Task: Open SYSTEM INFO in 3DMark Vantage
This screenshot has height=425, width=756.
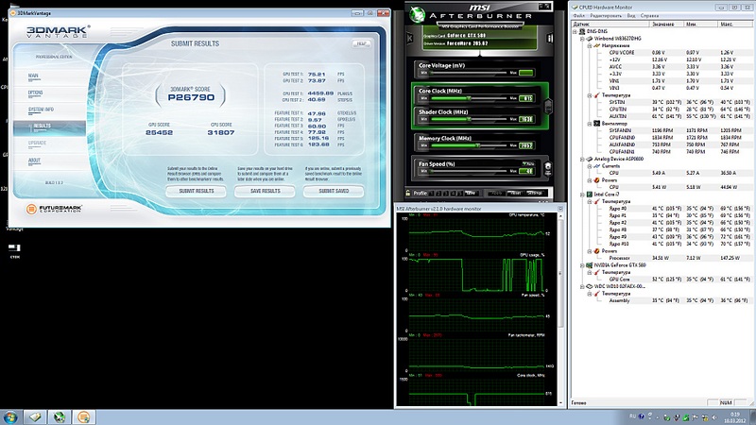Action: (41, 110)
